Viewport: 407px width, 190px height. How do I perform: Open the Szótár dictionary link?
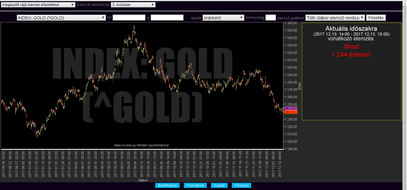(220, 186)
